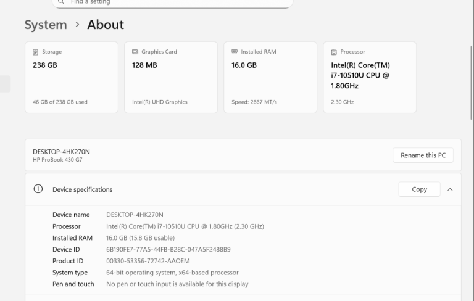Focus the Find a setting field
This screenshot has width=474, height=301.
click(173, 2)
